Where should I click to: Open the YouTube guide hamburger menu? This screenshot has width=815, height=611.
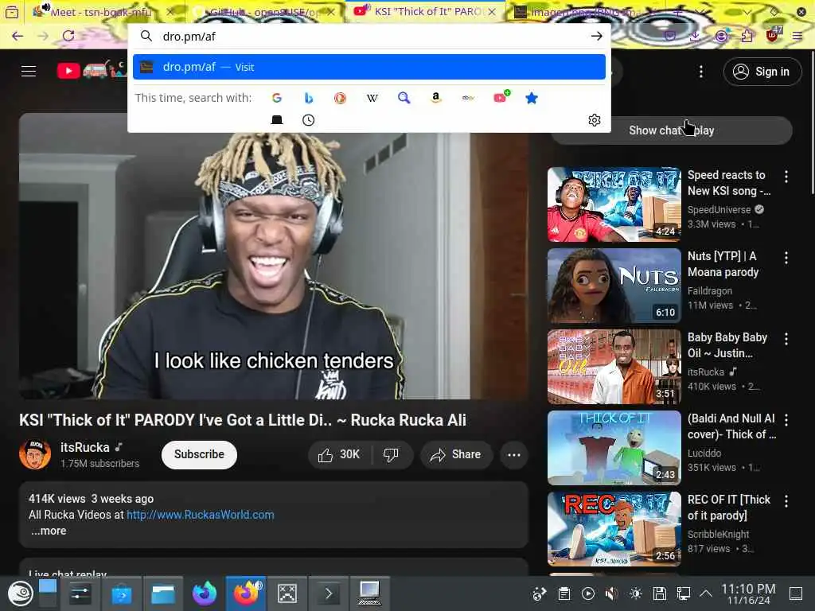tap(29, 71)
